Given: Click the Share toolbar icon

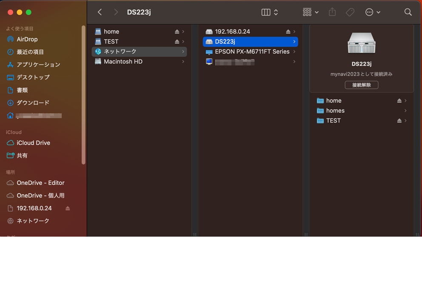Looking at the screenshot, I should click(x=332, y=12).
